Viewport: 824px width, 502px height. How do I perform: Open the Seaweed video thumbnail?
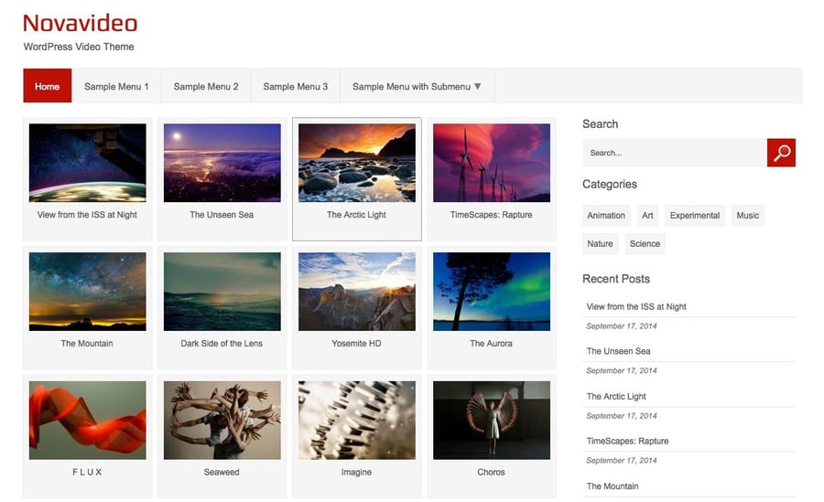(x=222, y=420)
